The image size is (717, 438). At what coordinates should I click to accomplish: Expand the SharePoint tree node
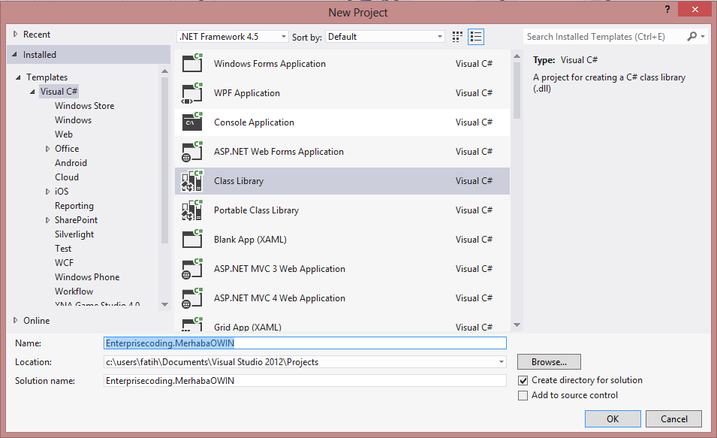coord(47,220)
